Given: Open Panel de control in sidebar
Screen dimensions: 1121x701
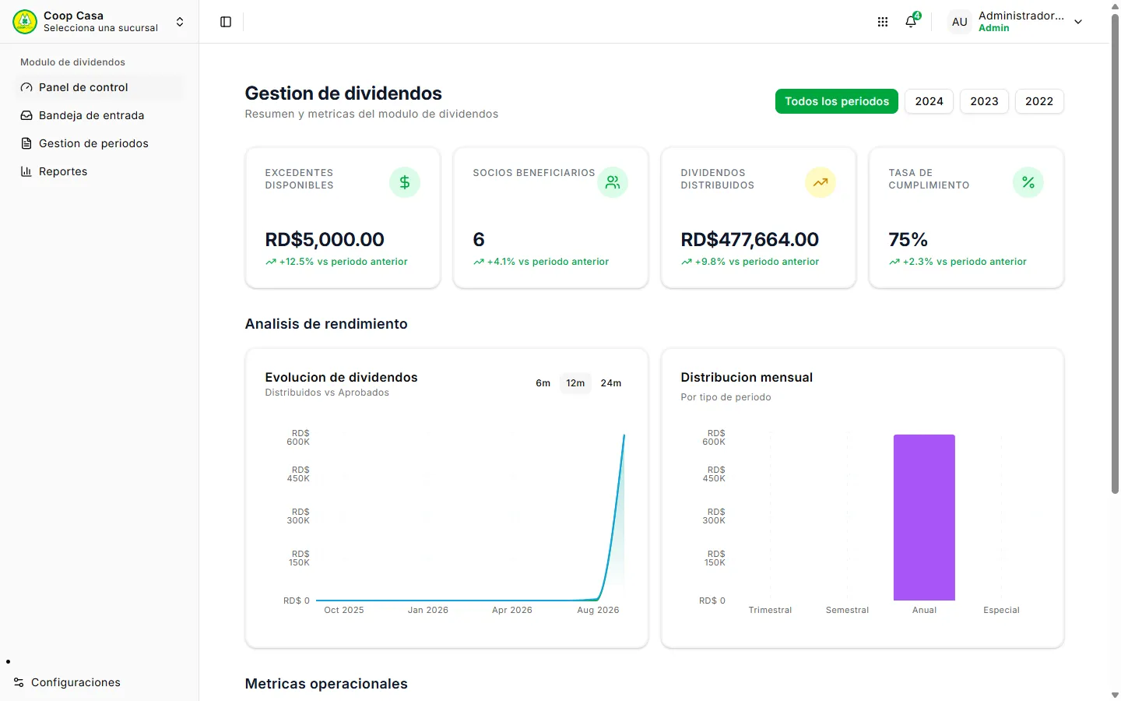Looking at the screenshot, I should 100,87.
